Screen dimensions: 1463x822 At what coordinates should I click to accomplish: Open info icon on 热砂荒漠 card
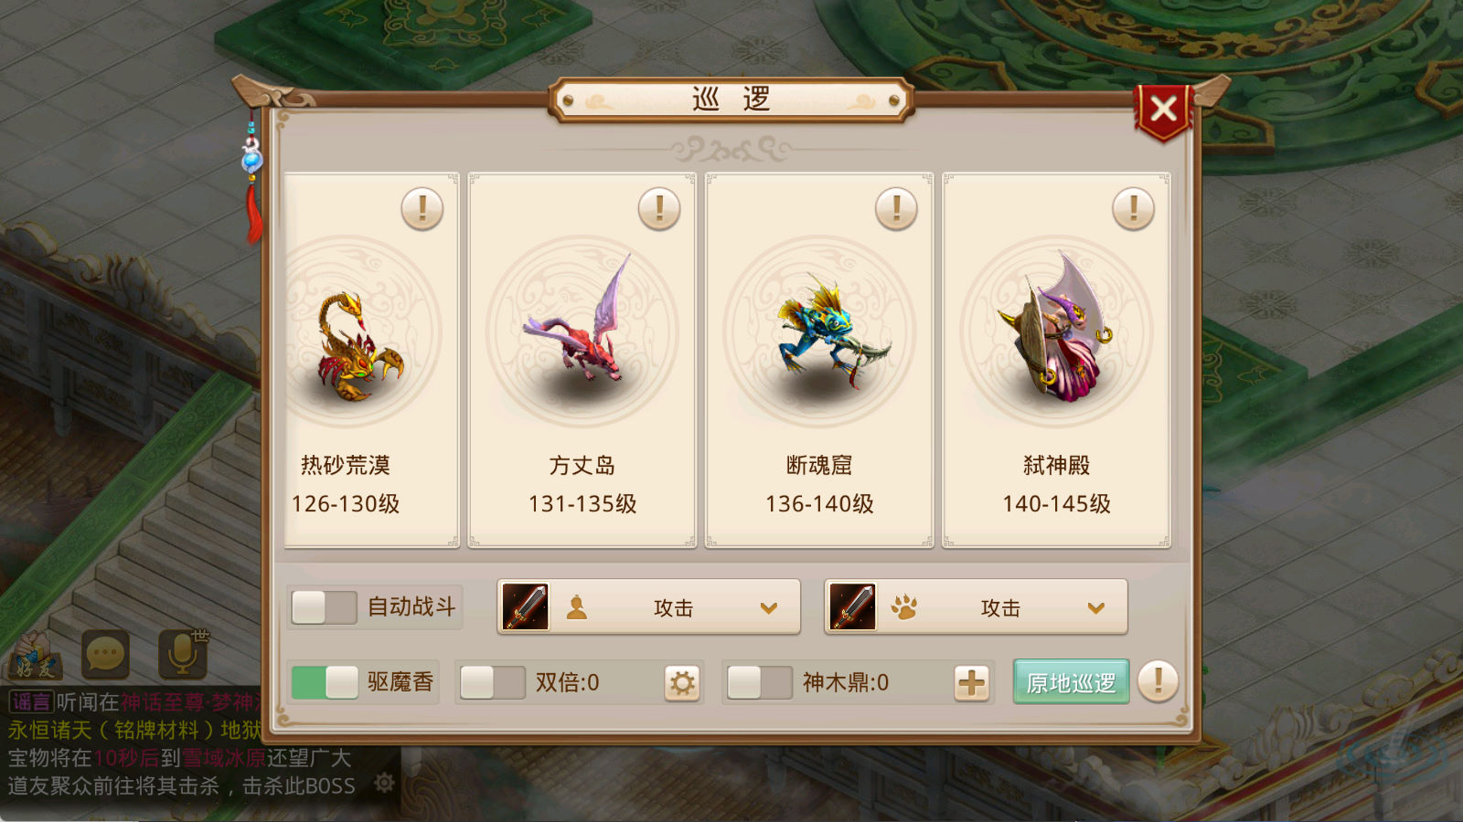(422, 209)
